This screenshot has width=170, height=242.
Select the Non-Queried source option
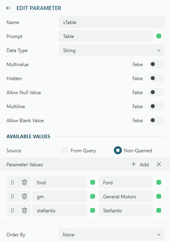(x=118, y=150)
